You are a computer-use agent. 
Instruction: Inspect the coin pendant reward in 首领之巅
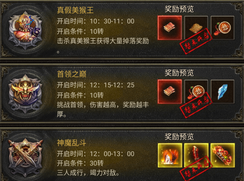[196, 92]
